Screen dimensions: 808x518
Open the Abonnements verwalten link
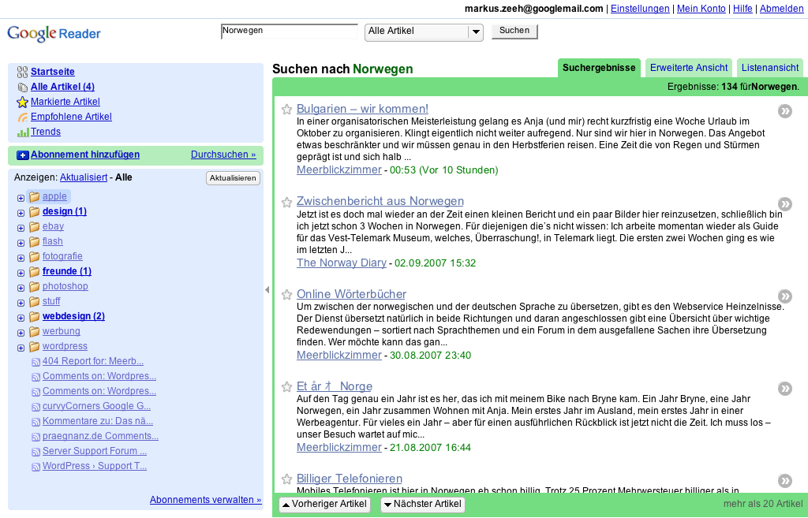coord(205,500)
